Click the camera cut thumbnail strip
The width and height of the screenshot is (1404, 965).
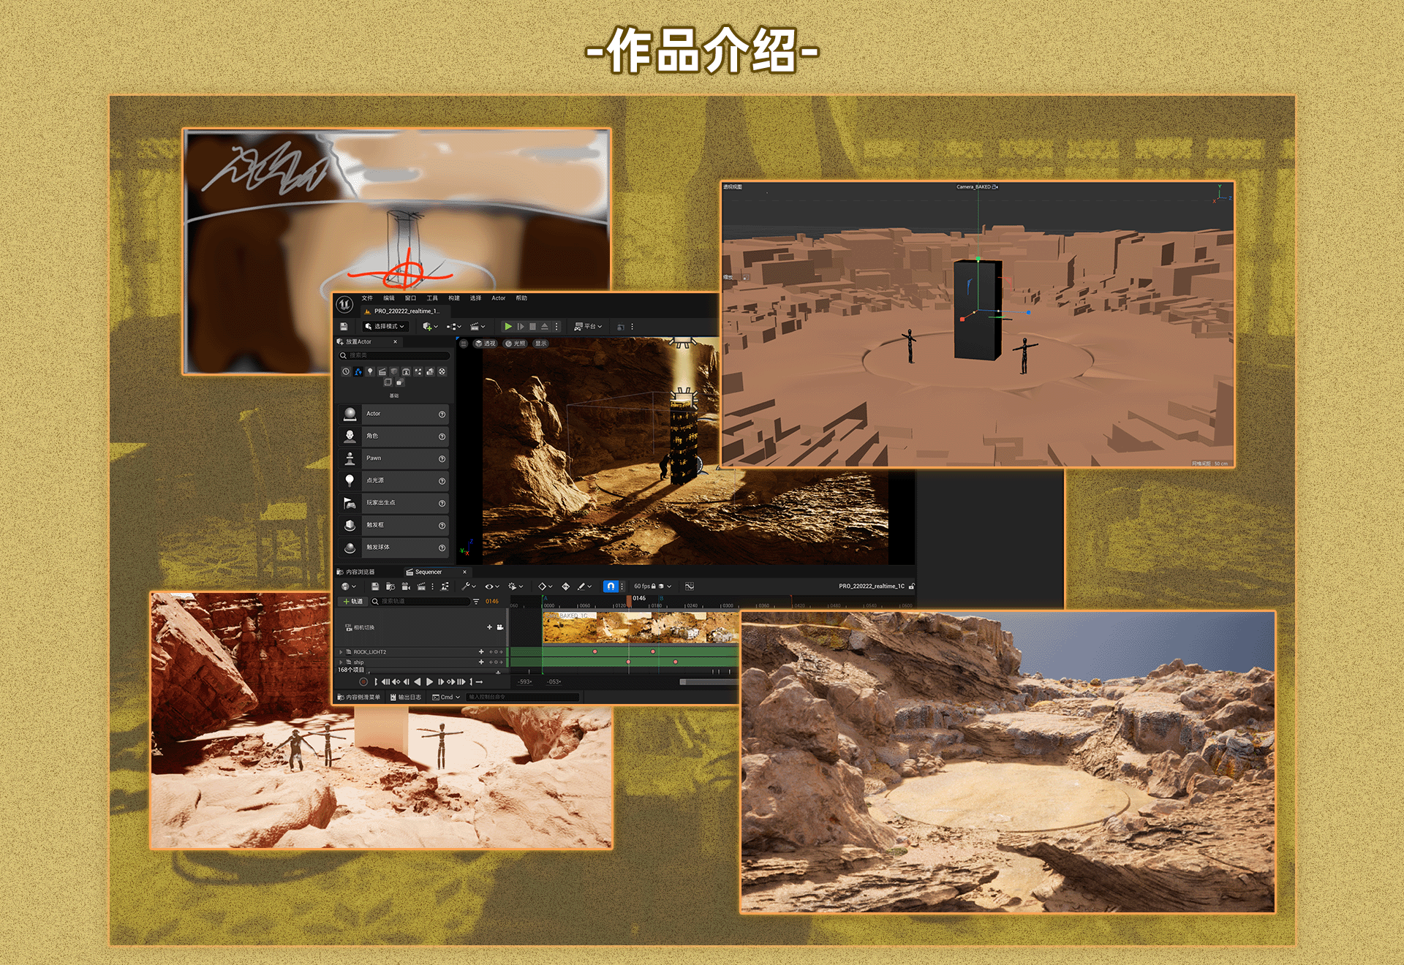coord(641,627)
